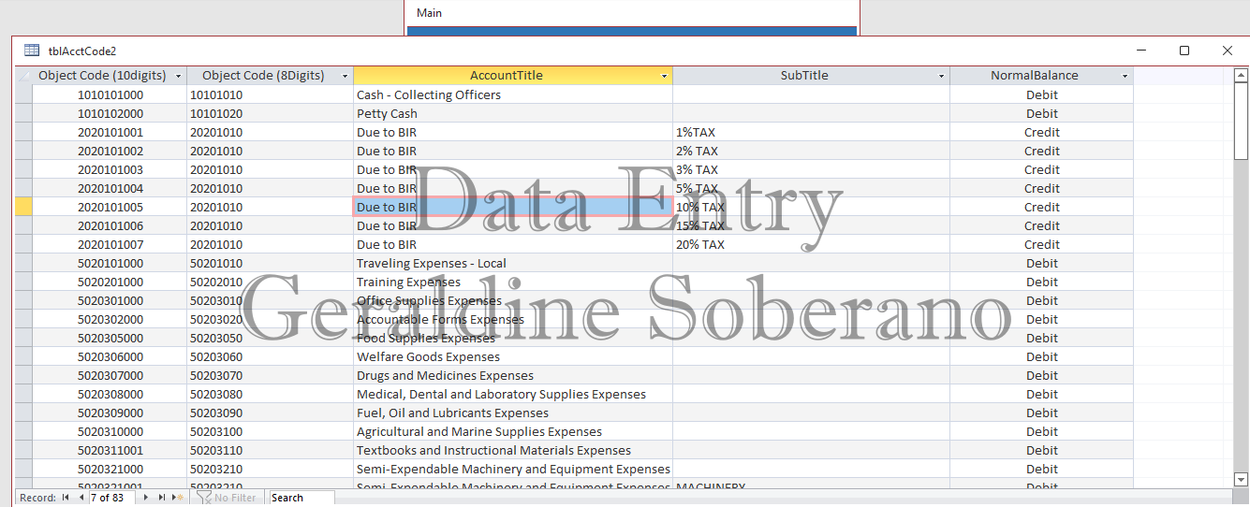
Task: Click the Main tab behind the table
Action: pyautogui.click(x=430, y=13)
